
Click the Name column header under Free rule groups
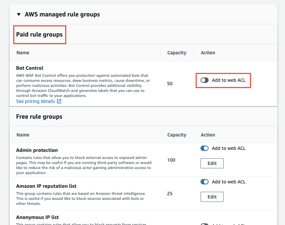coord(23,135)
